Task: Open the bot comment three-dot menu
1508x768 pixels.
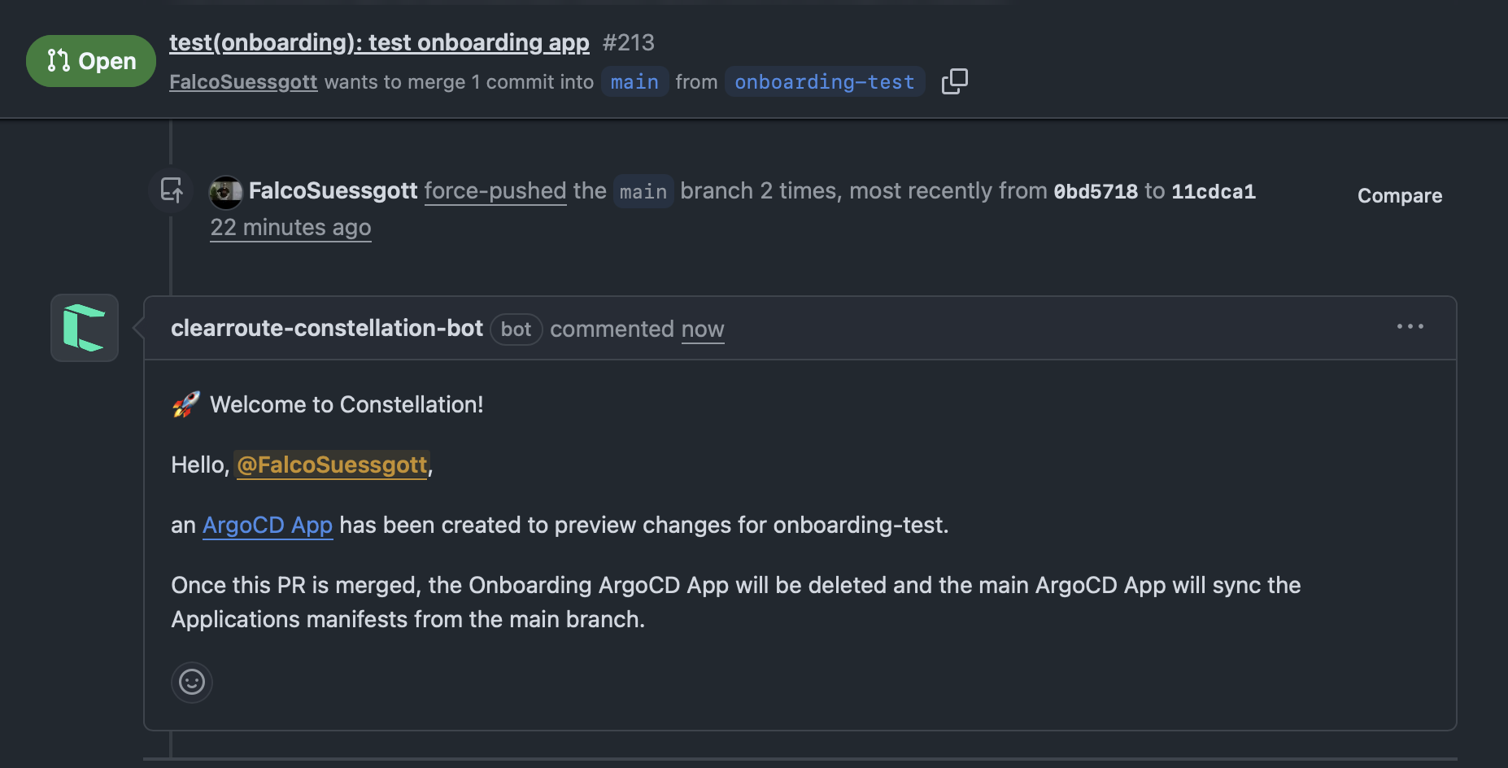Action: point(1410,327)
